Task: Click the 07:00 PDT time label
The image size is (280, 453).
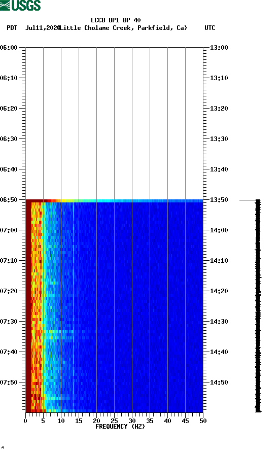Action: 9,230
